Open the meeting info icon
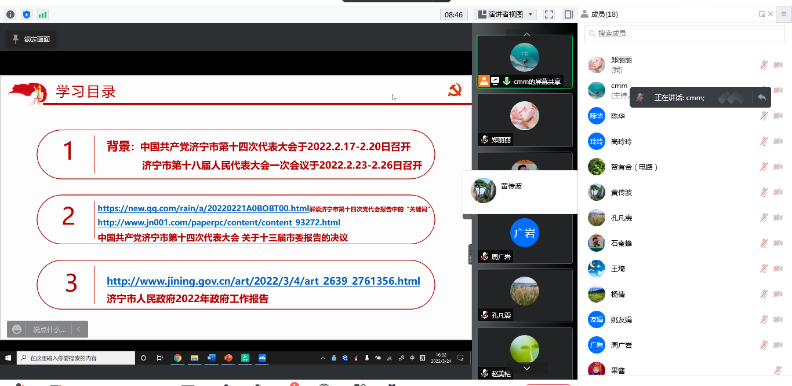The image size is (792, 386). coord(10,14)
